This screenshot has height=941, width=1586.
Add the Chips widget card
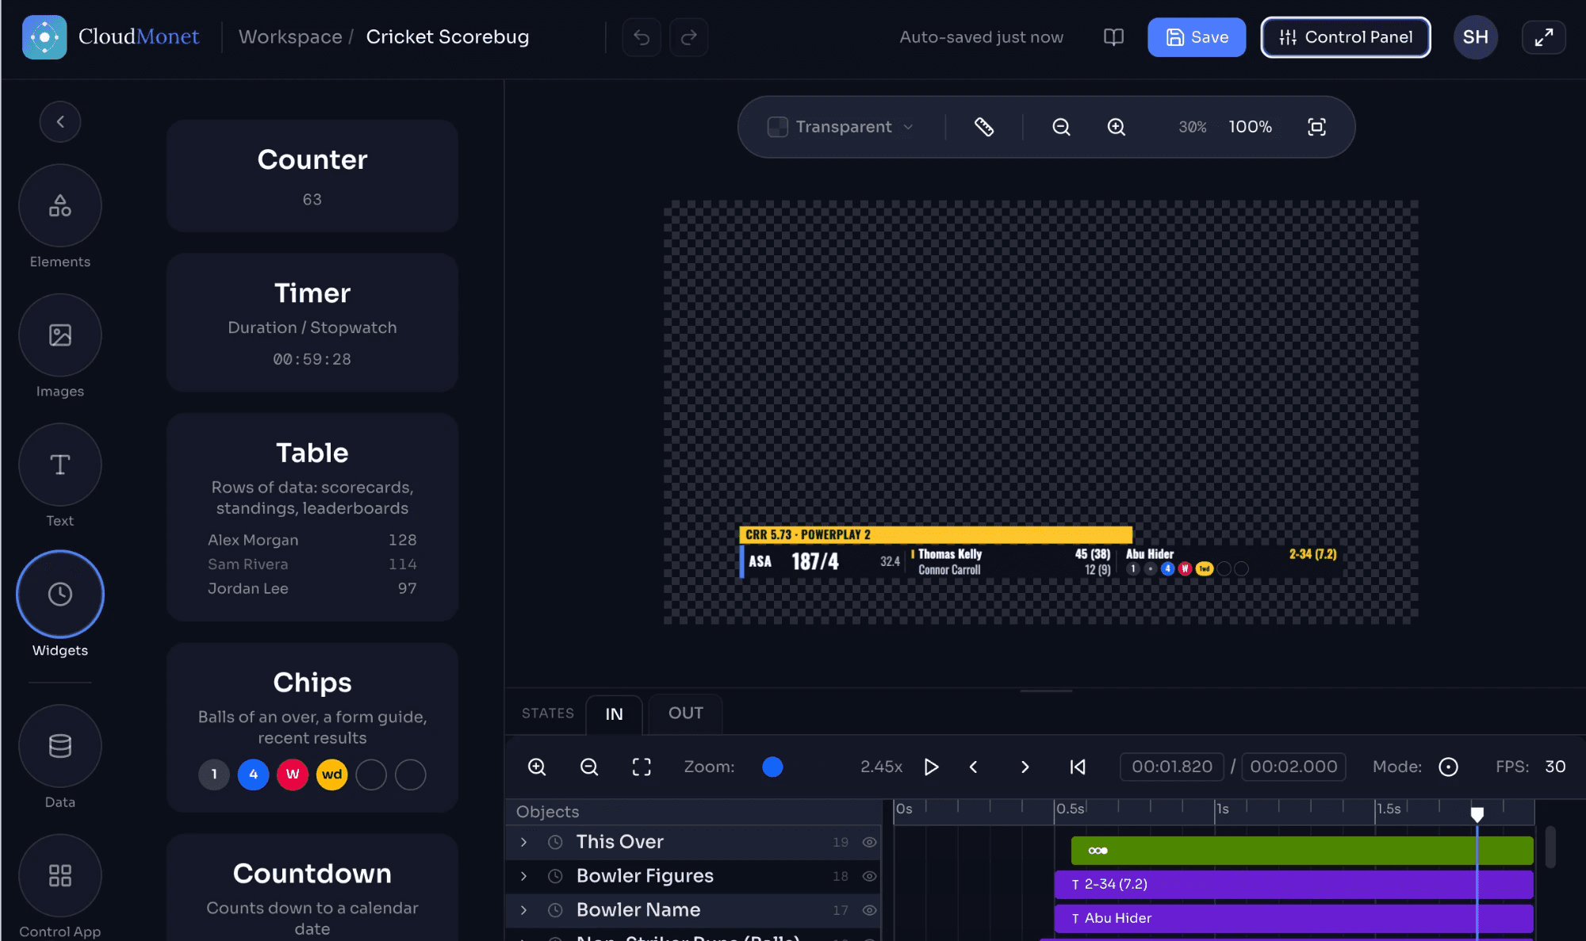(312, 728)
